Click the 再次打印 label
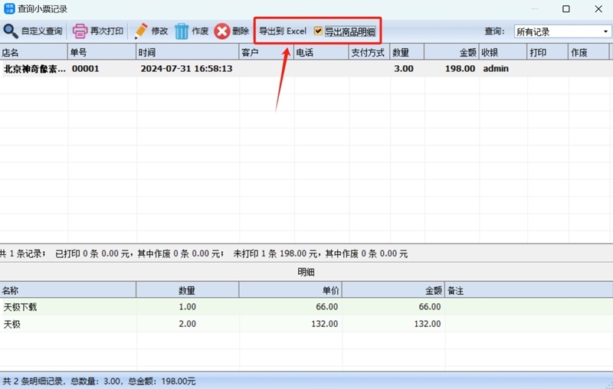 [107, 31]
